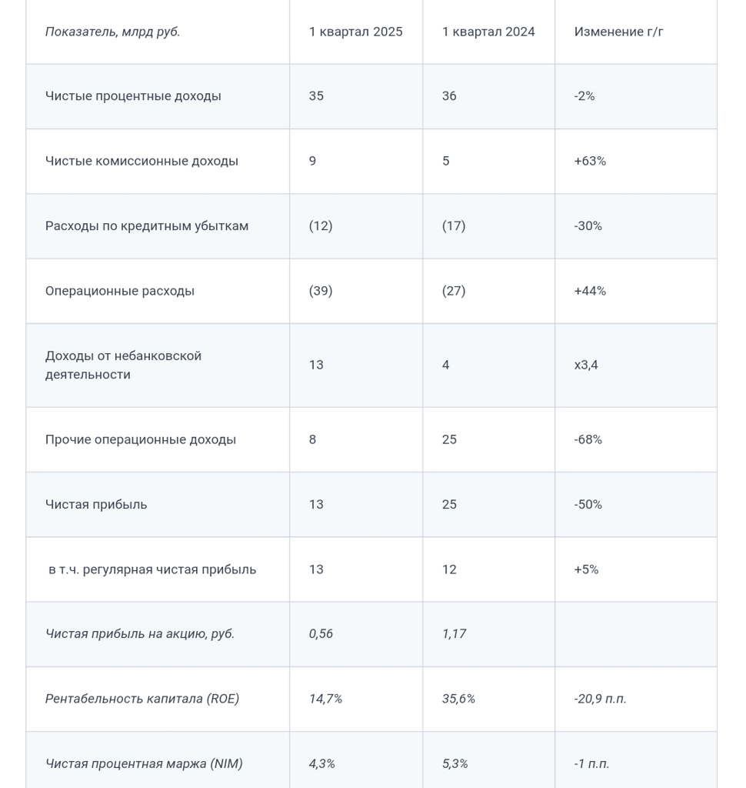Select the 35,6% ROE value
The height and width of the screenshot is (788, 746).
[458, 699]
